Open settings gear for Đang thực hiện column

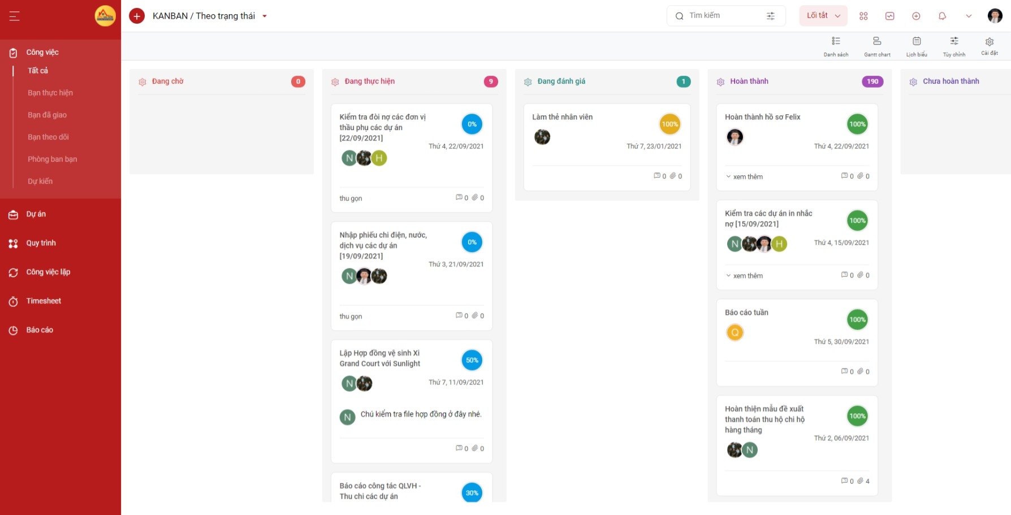point(335,82)
